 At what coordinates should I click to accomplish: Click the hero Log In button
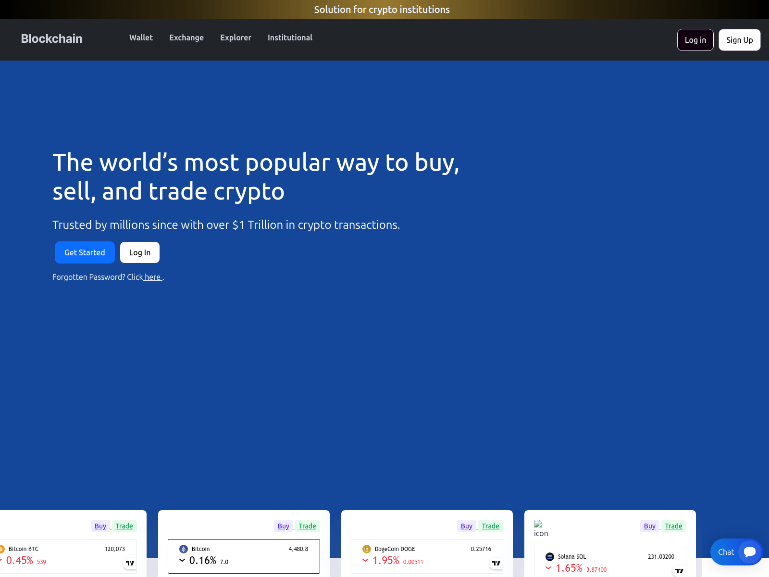[x=140, y=252]
